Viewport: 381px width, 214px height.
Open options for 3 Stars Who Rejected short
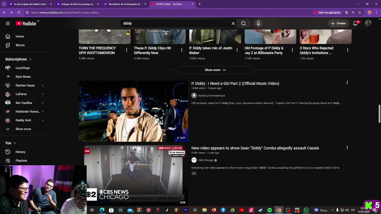coord(347,50)
